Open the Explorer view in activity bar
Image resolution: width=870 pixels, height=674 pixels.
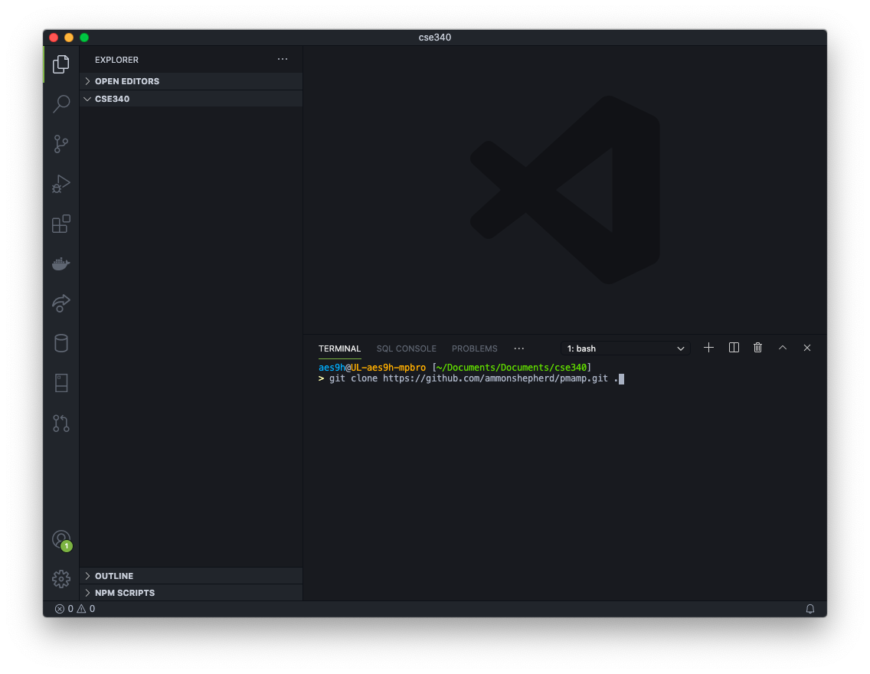(x=61, y=64)
